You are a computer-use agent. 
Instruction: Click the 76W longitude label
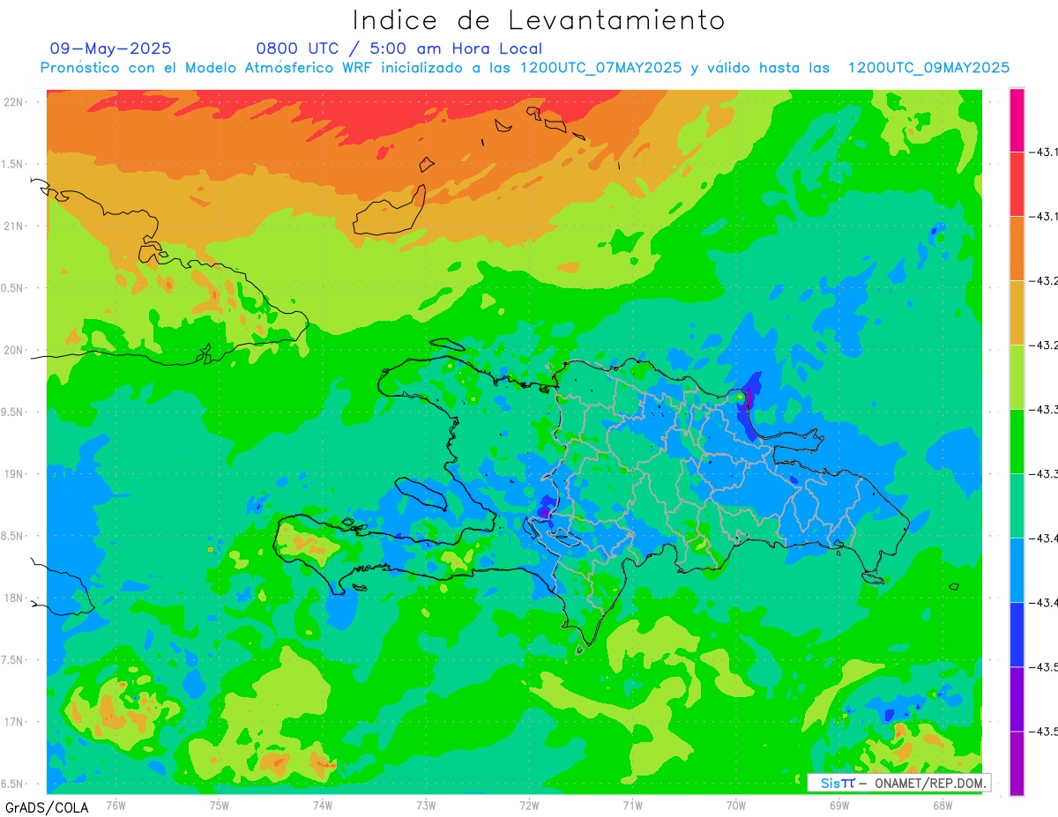(x=115, y=805)
